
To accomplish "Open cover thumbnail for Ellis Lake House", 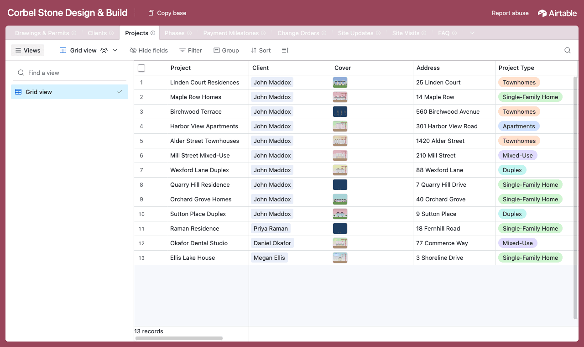I will tap(340, 258).
